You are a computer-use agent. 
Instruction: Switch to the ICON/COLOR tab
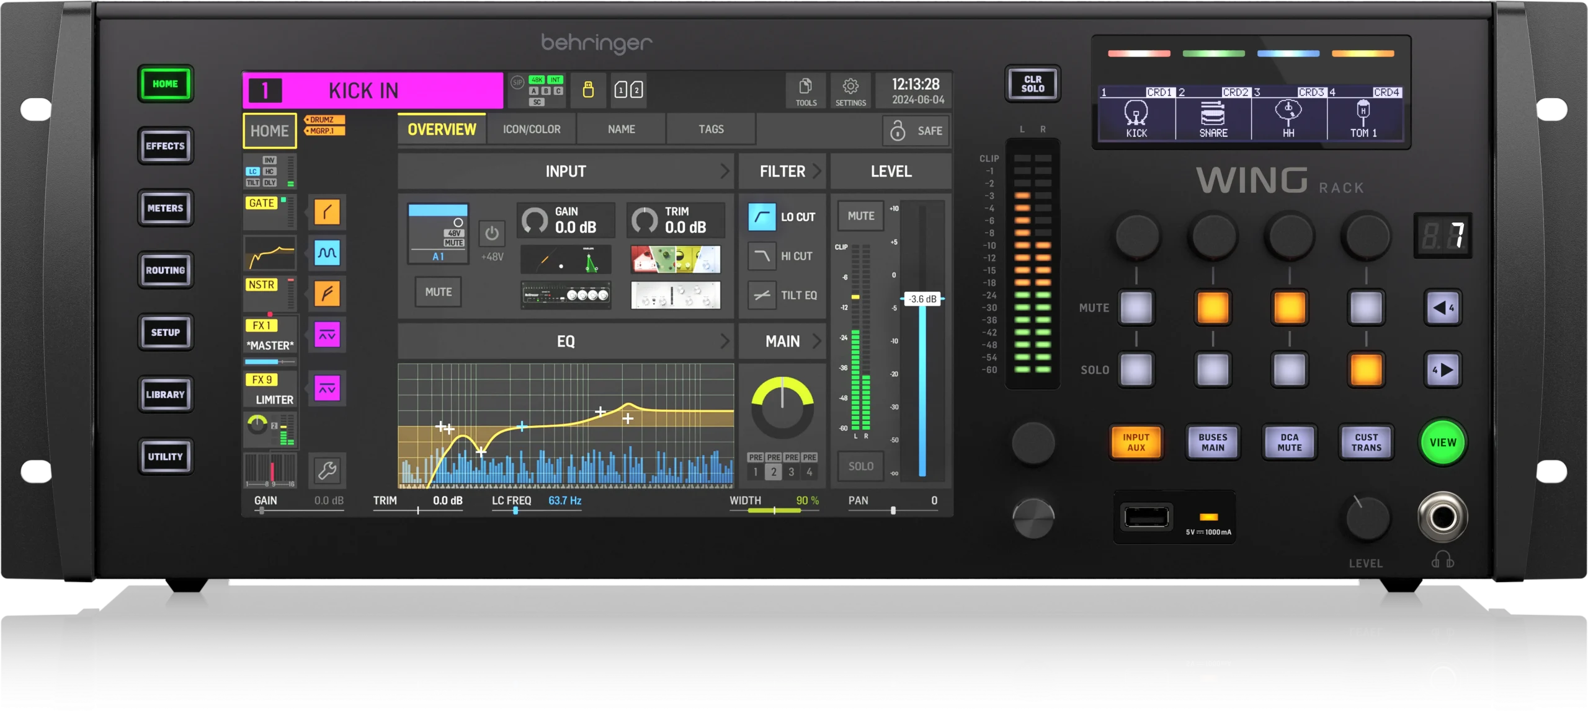point(532,130)
